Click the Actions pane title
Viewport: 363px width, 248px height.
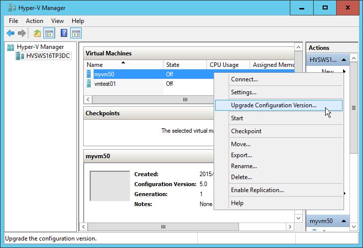pyautogui.click(x=319, y=48)
